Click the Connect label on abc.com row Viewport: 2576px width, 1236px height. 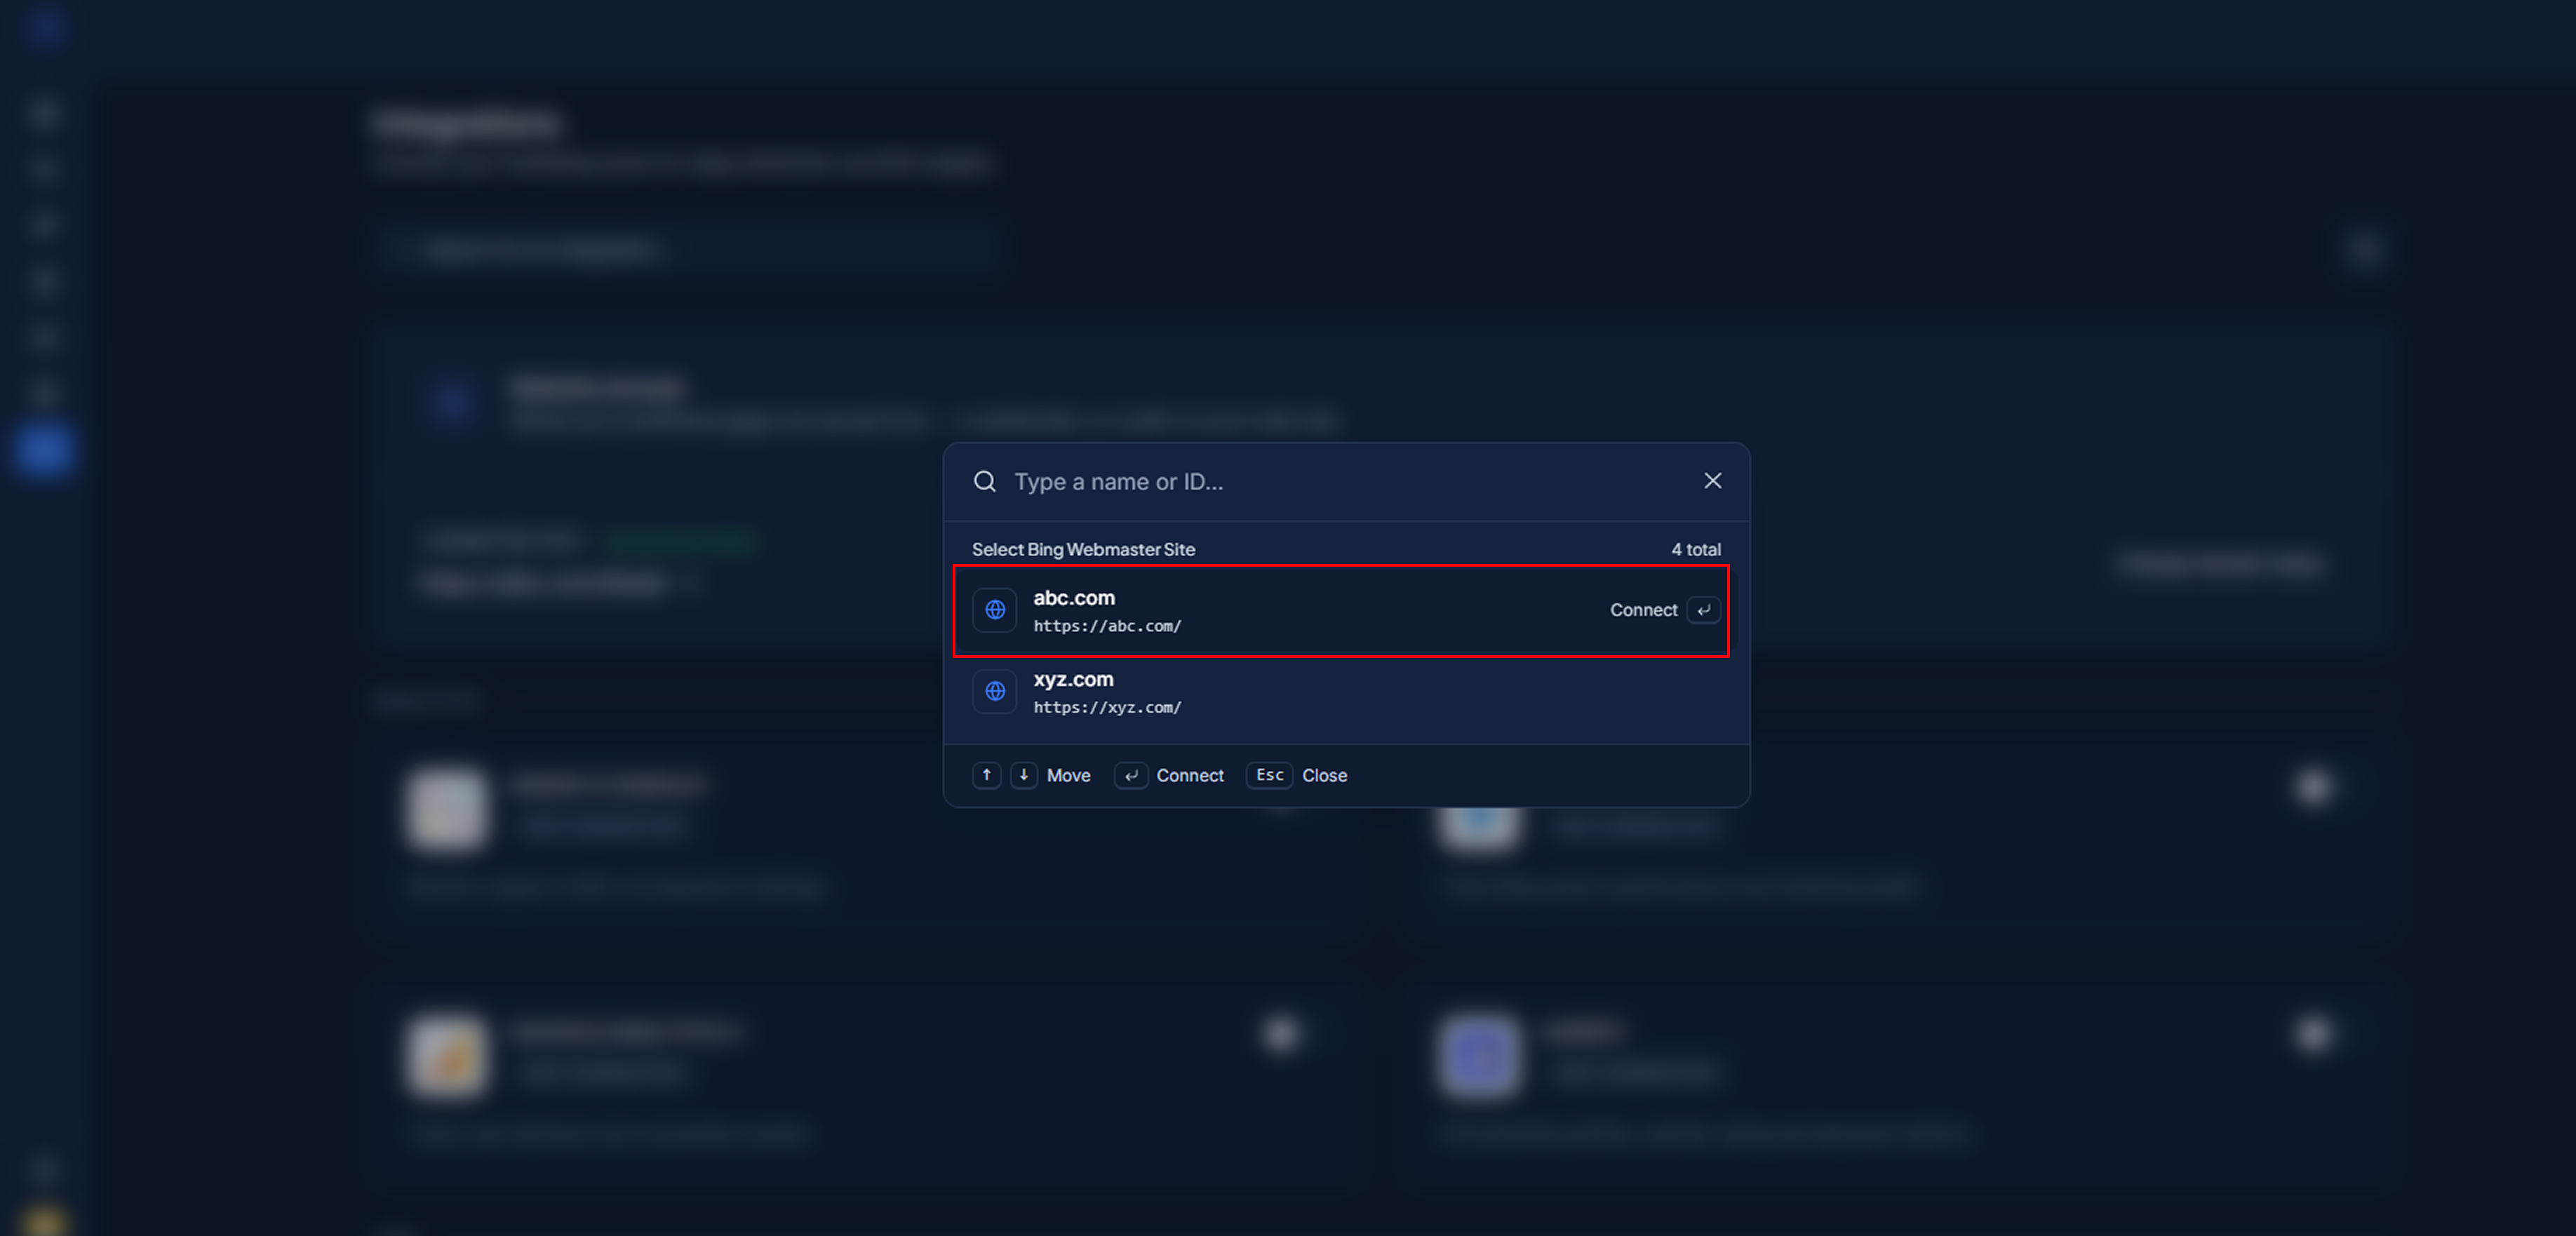click(1643, 609)
